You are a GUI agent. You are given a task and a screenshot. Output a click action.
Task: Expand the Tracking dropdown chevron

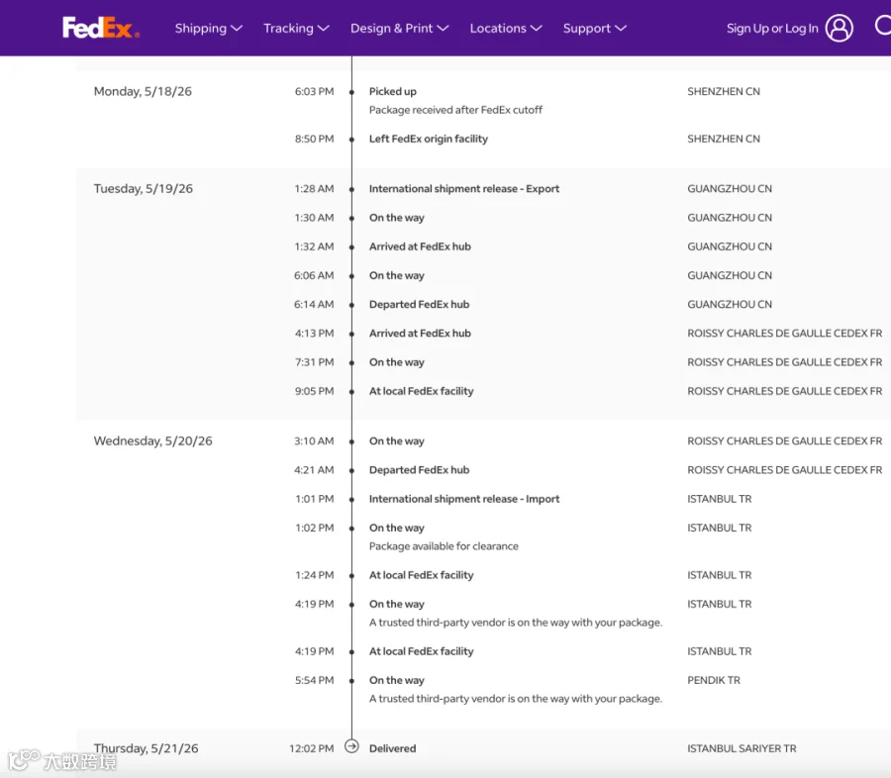(323, 29)
